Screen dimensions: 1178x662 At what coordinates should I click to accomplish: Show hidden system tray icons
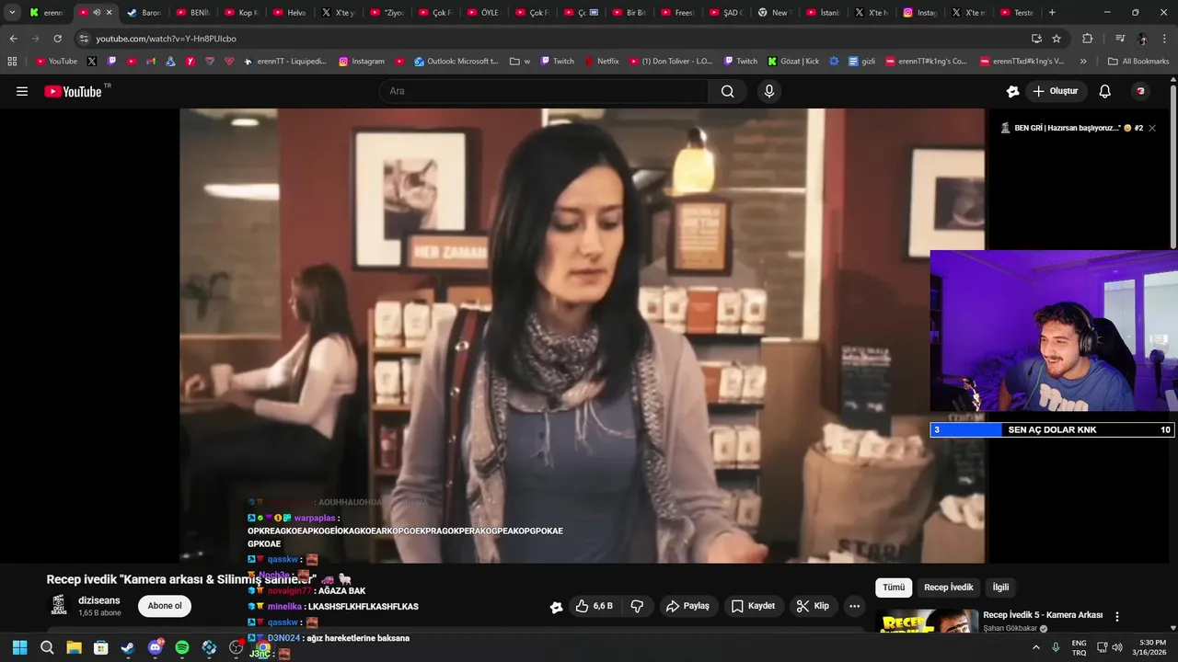point(1036,647)
